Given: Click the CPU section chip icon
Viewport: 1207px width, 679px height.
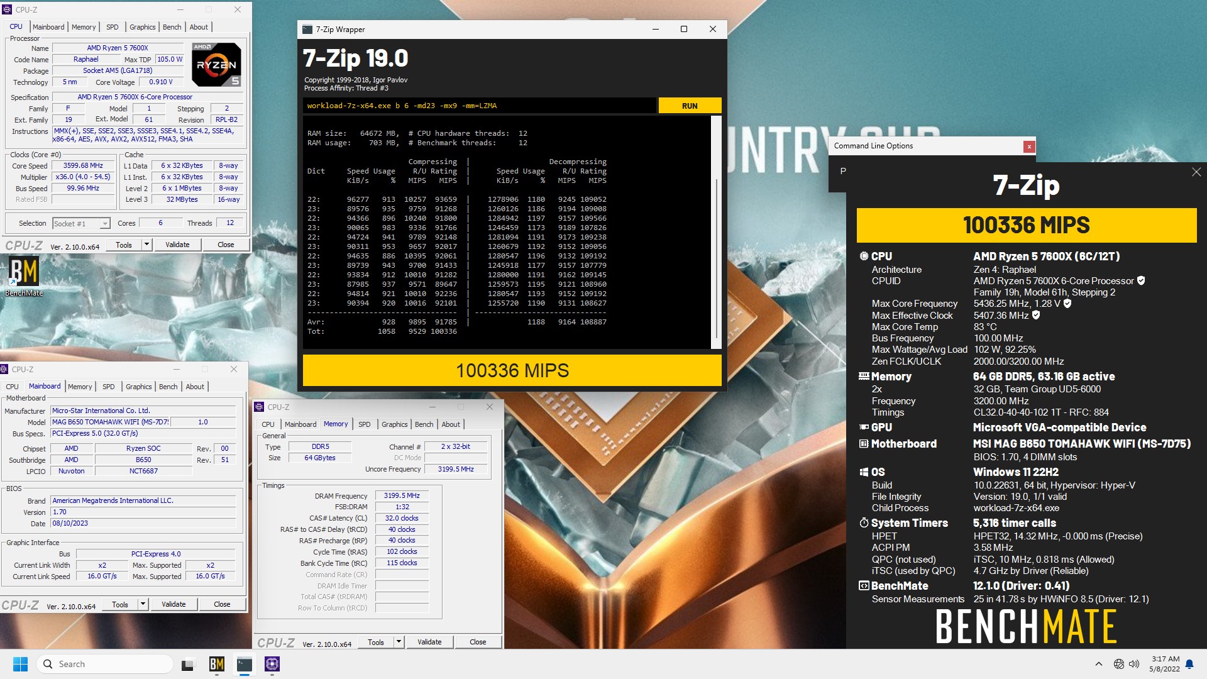Looking at the screenshot, I should coord(864,257).
